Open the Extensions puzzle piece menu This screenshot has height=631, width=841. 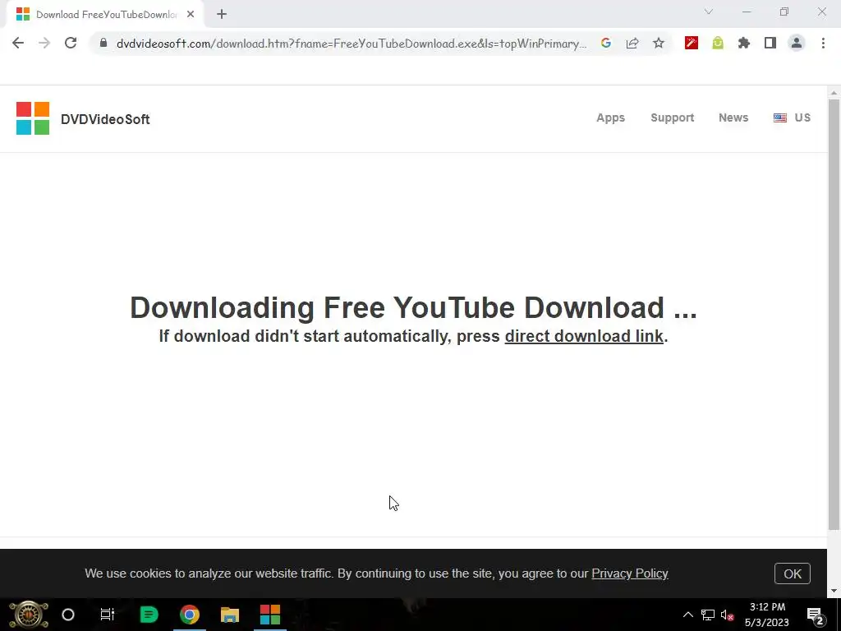(x=744, y=43)
